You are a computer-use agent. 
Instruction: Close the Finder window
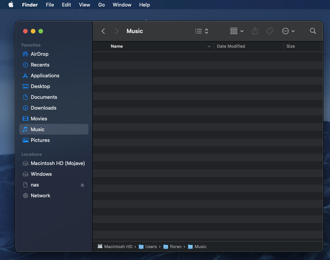(x=25, y=31)
